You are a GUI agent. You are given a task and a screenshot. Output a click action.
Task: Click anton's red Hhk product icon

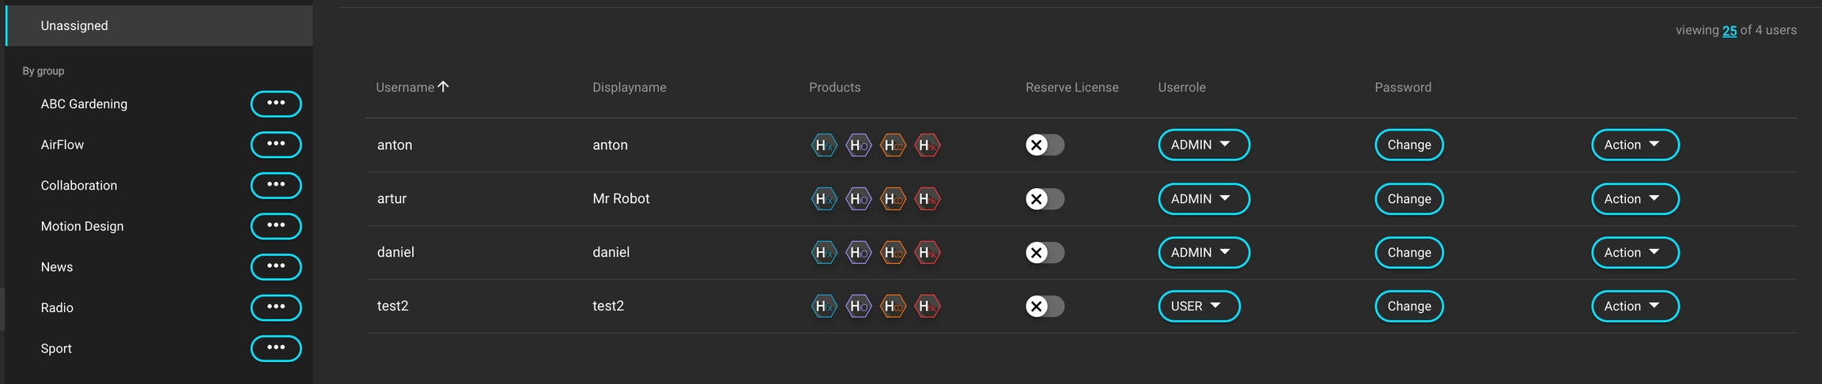pyautogui.click(x=927, y=145)
